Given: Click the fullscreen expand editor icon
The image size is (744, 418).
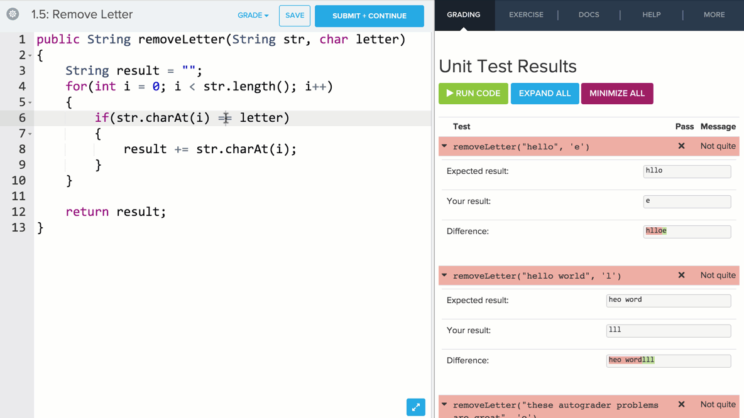Looking at the screenshot, I should tap(415, 407).
